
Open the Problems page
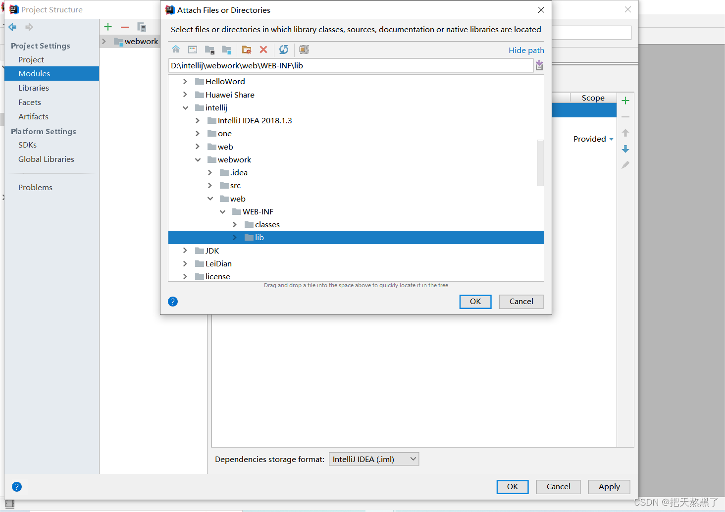click(x=35, y=188)
